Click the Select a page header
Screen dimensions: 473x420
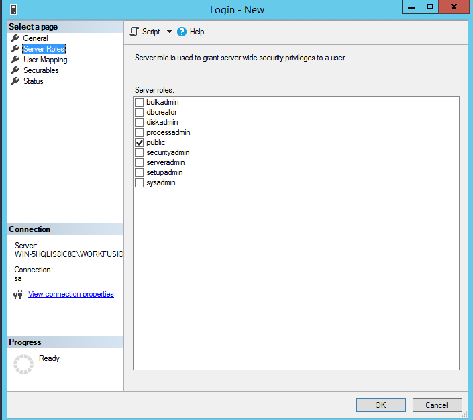[x=65, y=27]
